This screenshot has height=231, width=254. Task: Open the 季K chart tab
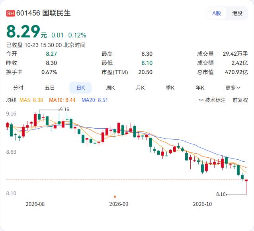click(170, 88)
